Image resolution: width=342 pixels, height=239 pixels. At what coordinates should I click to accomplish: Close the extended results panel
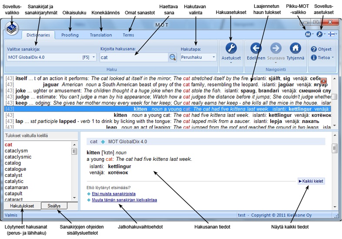(324, 81)
